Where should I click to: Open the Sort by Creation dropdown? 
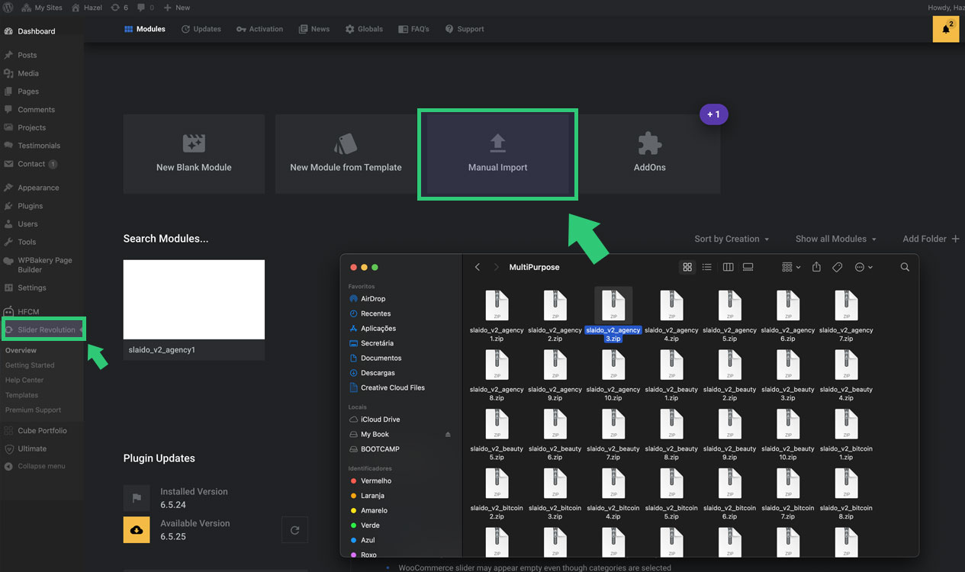coord(731,239)
